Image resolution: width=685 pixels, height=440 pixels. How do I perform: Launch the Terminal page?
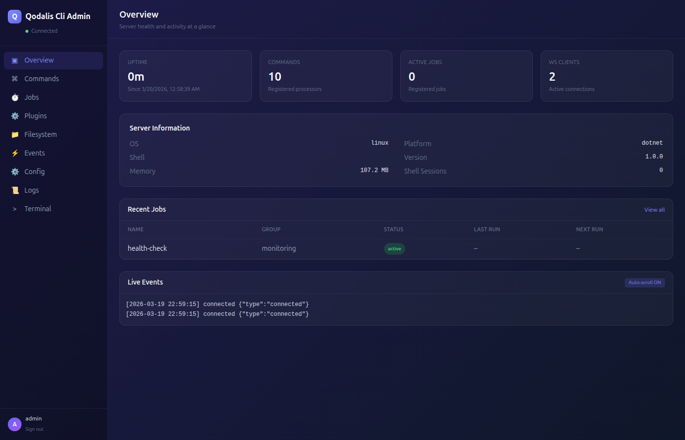tap(53, 209)
